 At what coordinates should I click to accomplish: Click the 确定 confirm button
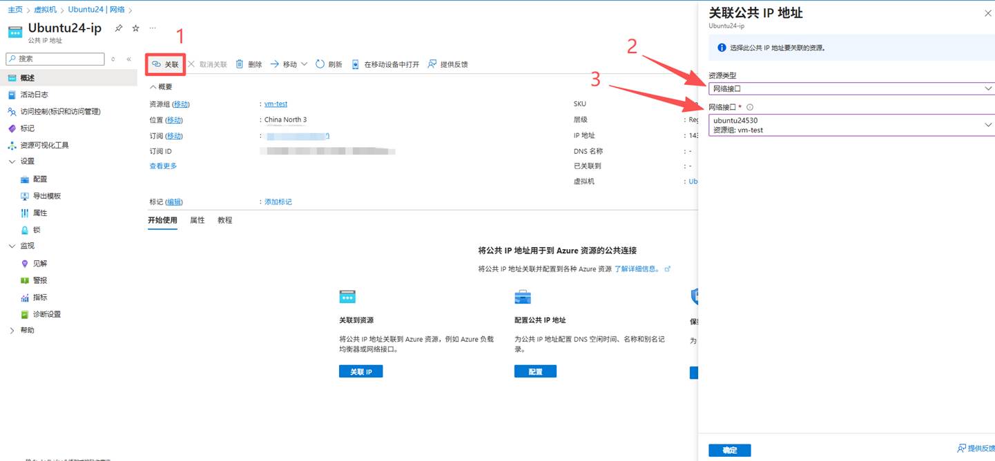(729, 450)
